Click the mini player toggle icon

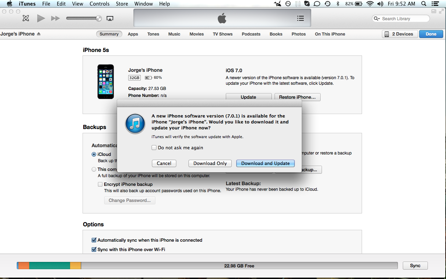(434, 12)
